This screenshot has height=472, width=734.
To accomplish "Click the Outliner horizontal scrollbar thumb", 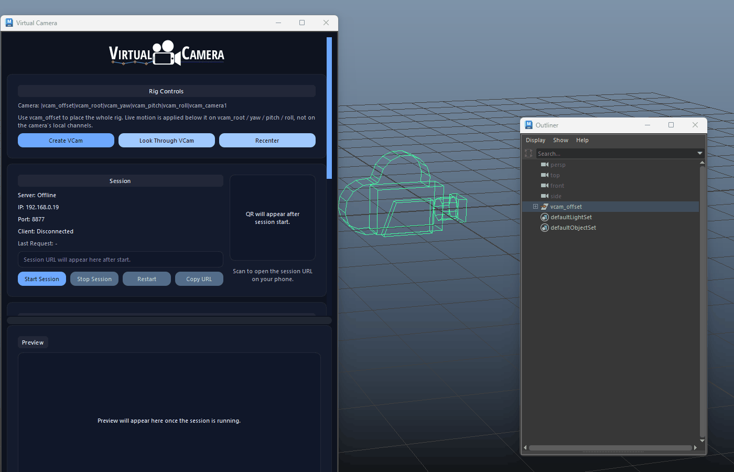I will point(610,448).
